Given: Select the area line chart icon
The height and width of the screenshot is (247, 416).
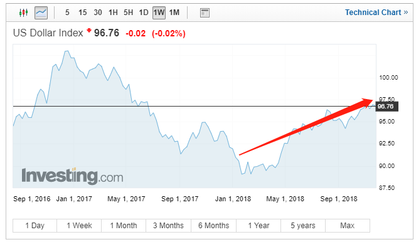Looking at the screenshot, I should tap(41, 13).
